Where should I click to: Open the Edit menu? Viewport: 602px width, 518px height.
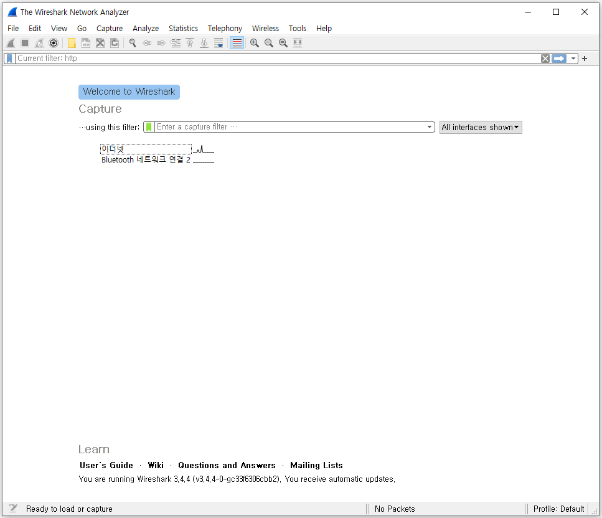point(35,29)
